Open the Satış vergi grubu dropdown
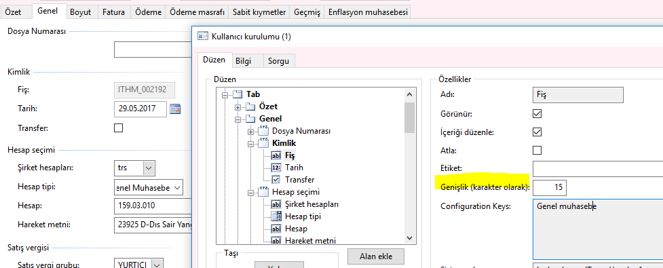Screen dimensions: 663x268 157,265
